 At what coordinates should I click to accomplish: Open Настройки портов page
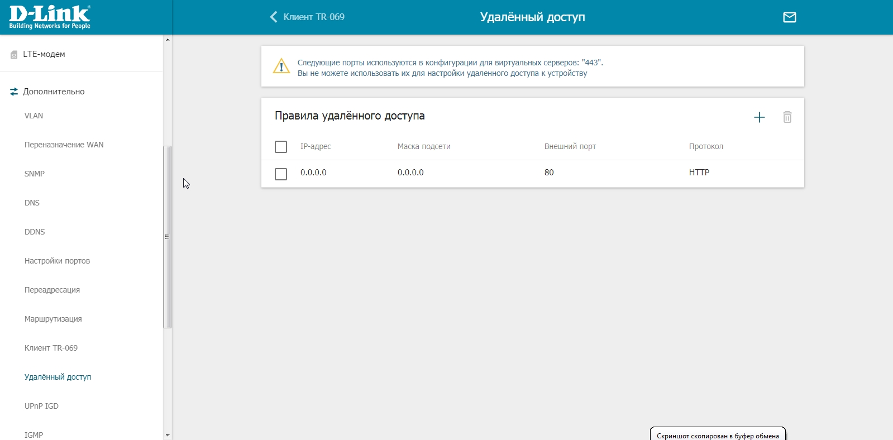click(57, 261)
